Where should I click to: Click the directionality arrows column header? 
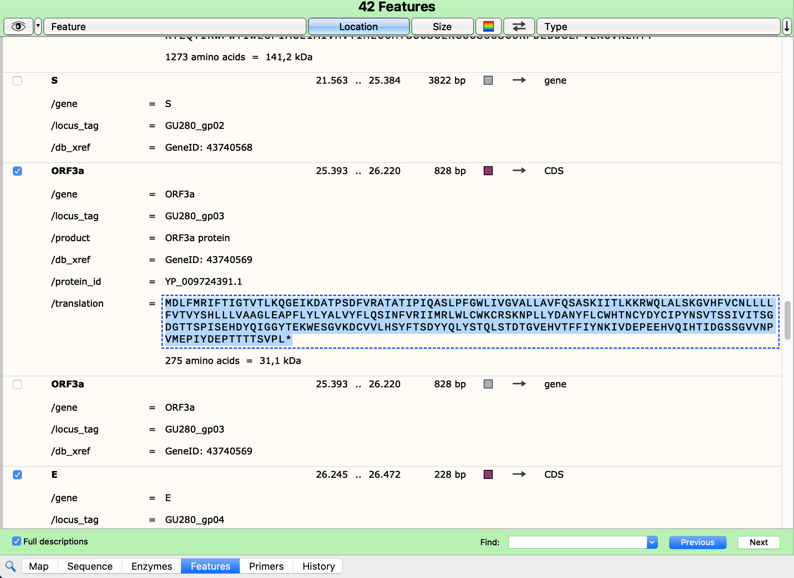click(x=519, y=26)
